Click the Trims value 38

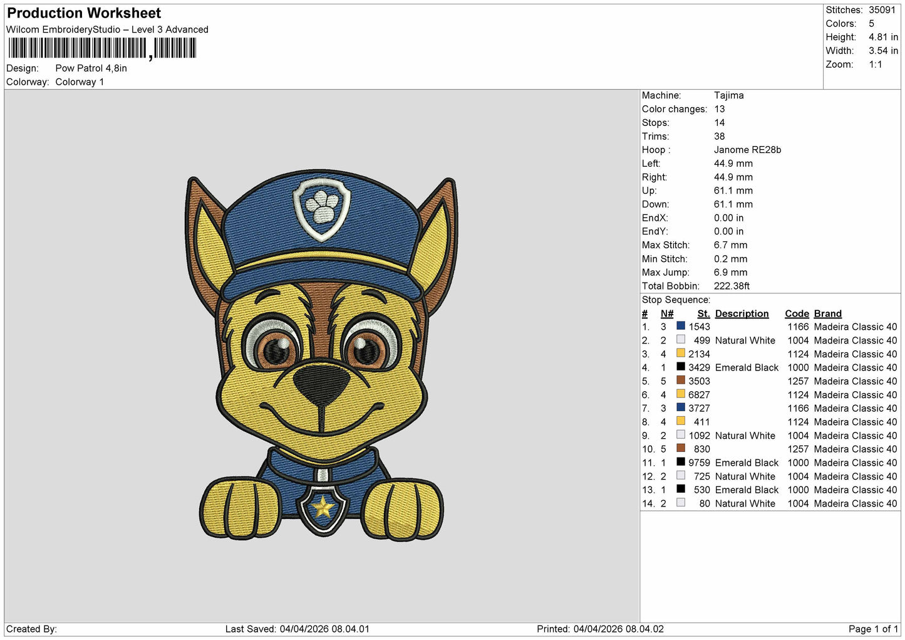pyautogui.click(x=719, y=136)
